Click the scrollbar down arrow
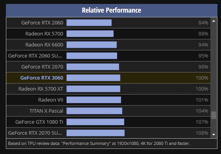Viewport: 221px width, 154px height. (214, 135)
